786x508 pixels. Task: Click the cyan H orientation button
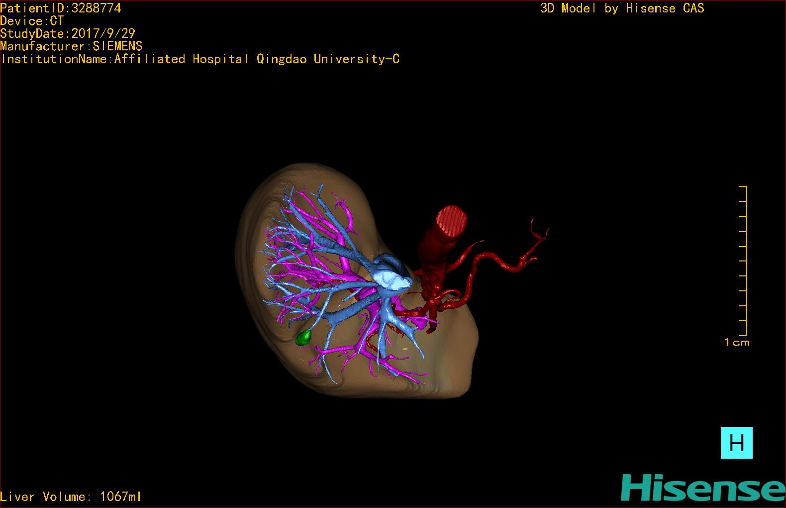pyautogui.click(x=736, y=443)
